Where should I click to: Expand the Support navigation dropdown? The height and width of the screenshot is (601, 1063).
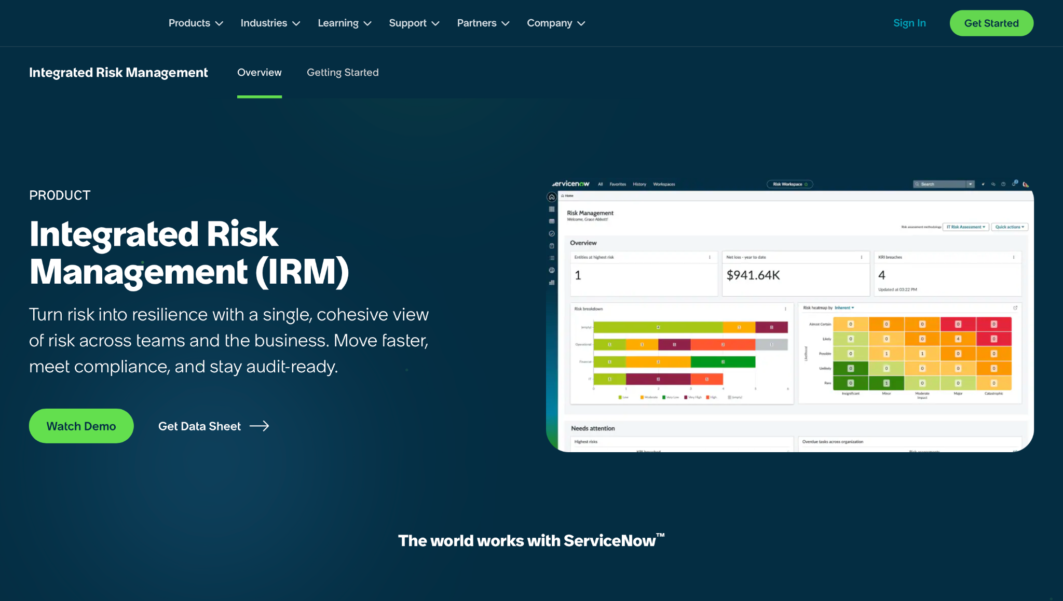[414, 23]
